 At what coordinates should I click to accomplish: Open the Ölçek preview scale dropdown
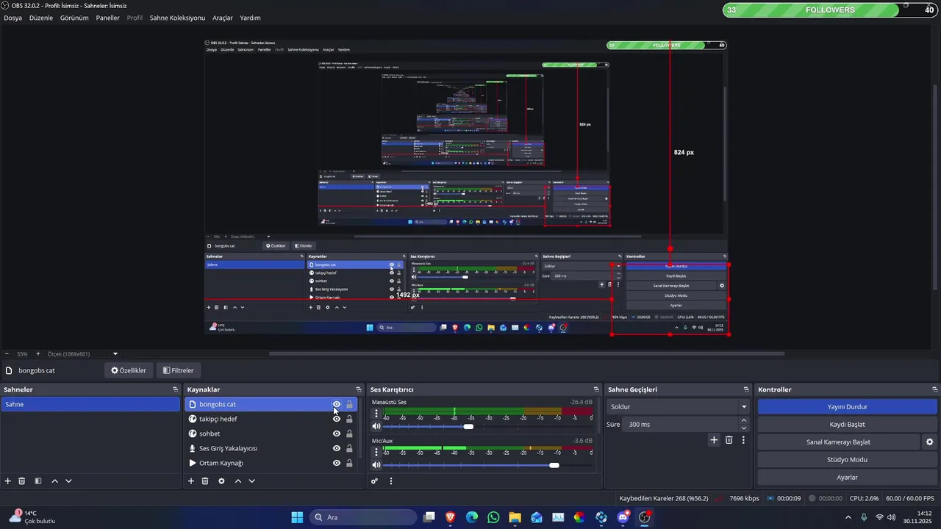(x=115, y=354)
